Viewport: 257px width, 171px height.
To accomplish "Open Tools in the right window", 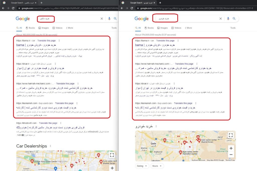I will (233, 28).
